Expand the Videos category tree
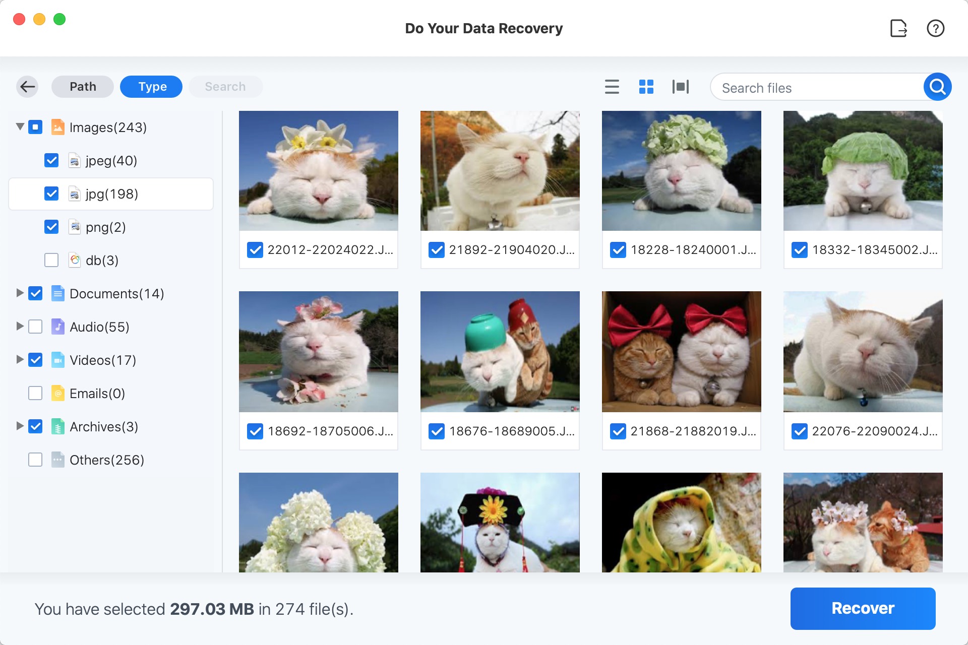The image size is (968, 645). coord(20,359)
